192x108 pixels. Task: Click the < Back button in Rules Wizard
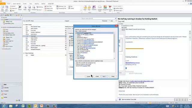97,76
